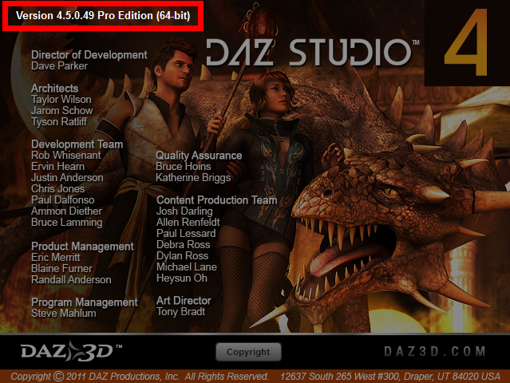Click the name 'Bruce Hoins'
The height and width of the screenshot is (383, 510).
point(183,167)
